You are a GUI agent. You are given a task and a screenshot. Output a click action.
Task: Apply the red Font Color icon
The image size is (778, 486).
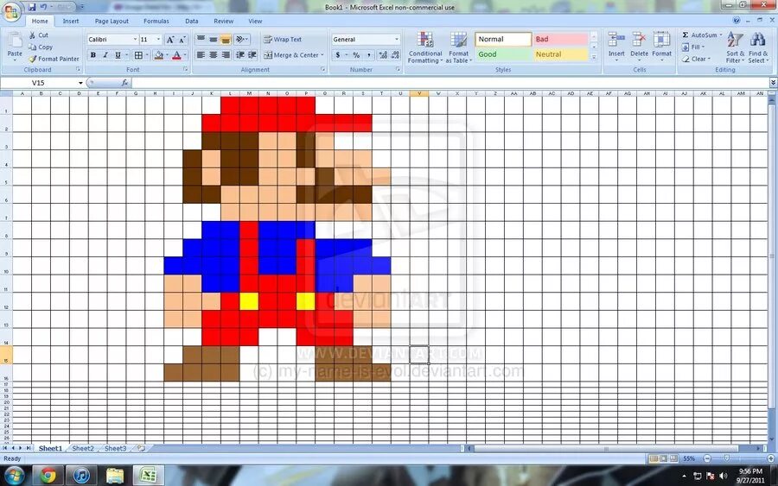point(176,55)
